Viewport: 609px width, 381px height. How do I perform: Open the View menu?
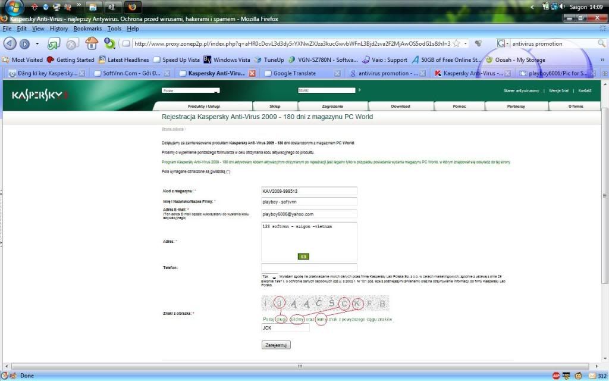(38, 29)
